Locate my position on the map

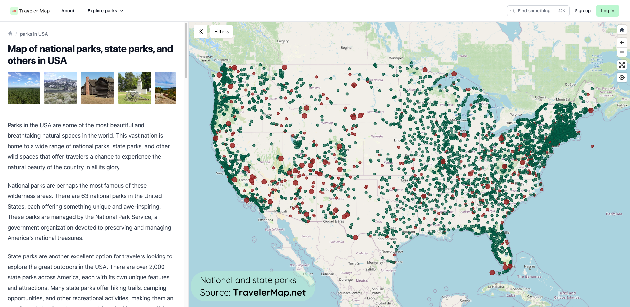pyautogui.click(x=622, y=78)
